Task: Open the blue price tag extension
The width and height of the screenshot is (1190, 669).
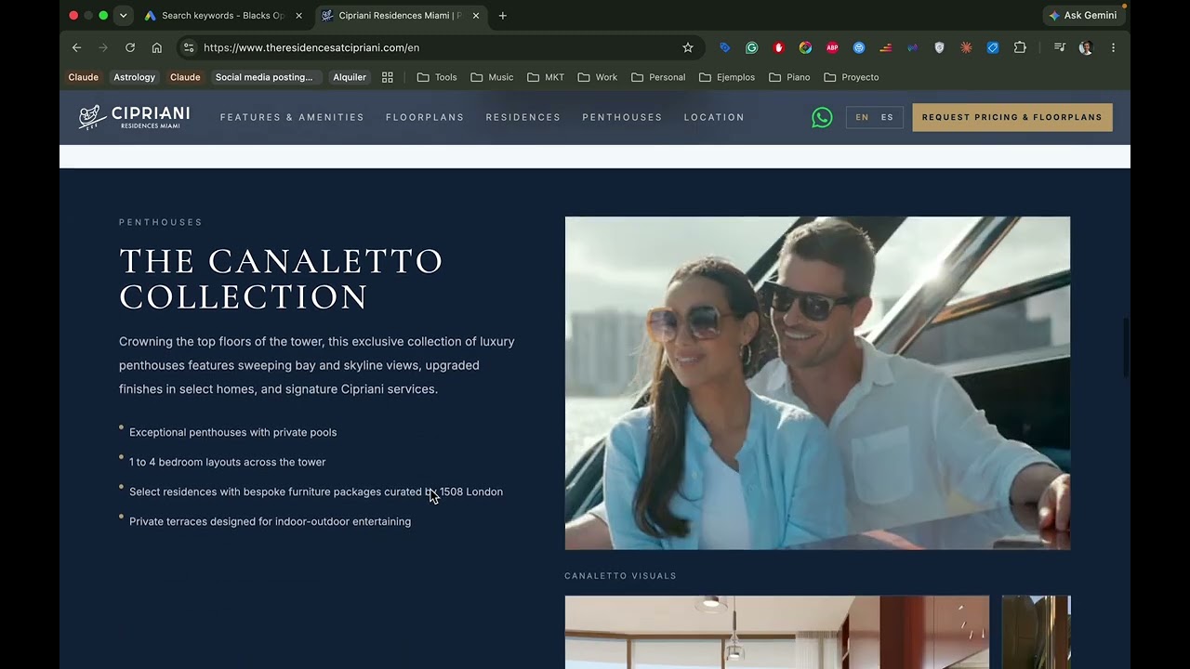Action: pyautogui.click(x=725, y=47)
